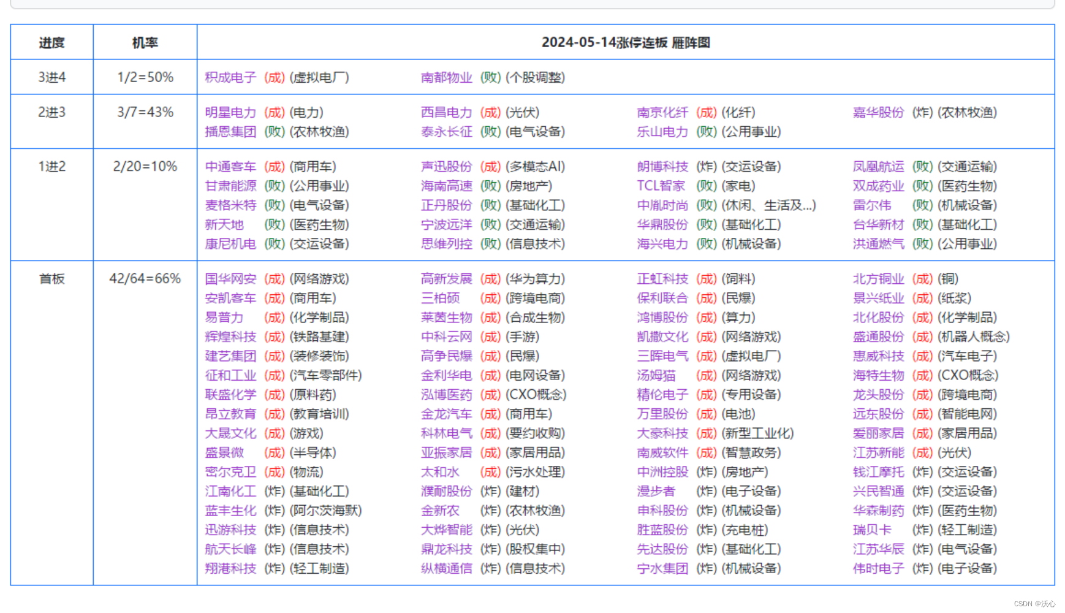Select 乐山电力 stock link

[662, 132]
